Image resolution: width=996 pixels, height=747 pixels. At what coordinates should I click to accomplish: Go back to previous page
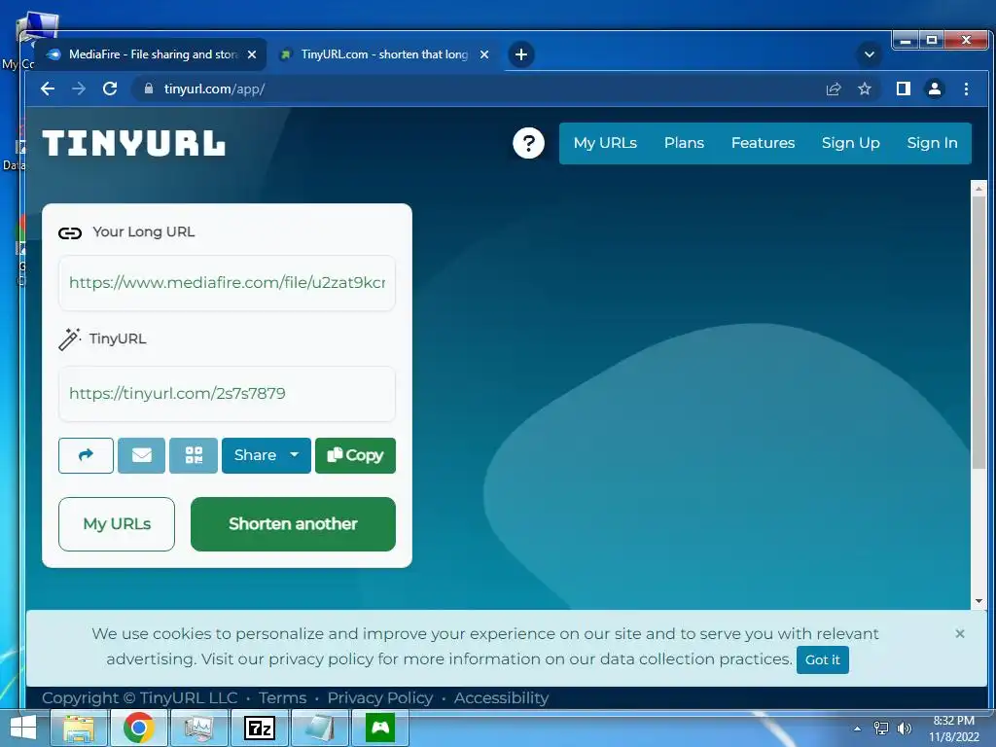coord(48,89)
